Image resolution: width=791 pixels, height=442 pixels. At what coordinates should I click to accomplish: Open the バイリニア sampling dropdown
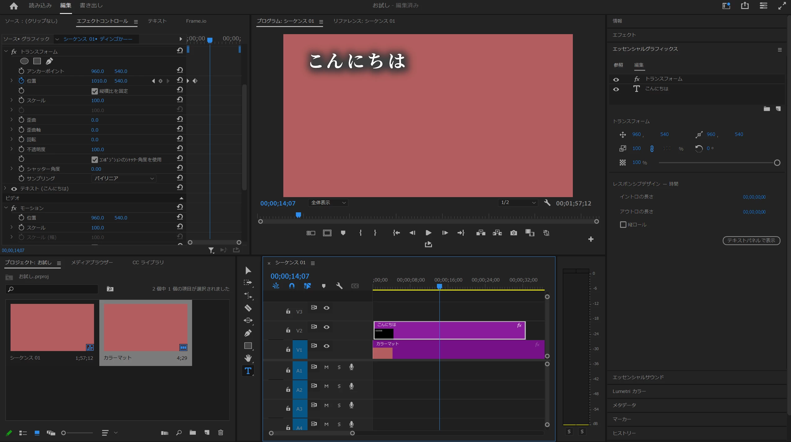[124, 178]
